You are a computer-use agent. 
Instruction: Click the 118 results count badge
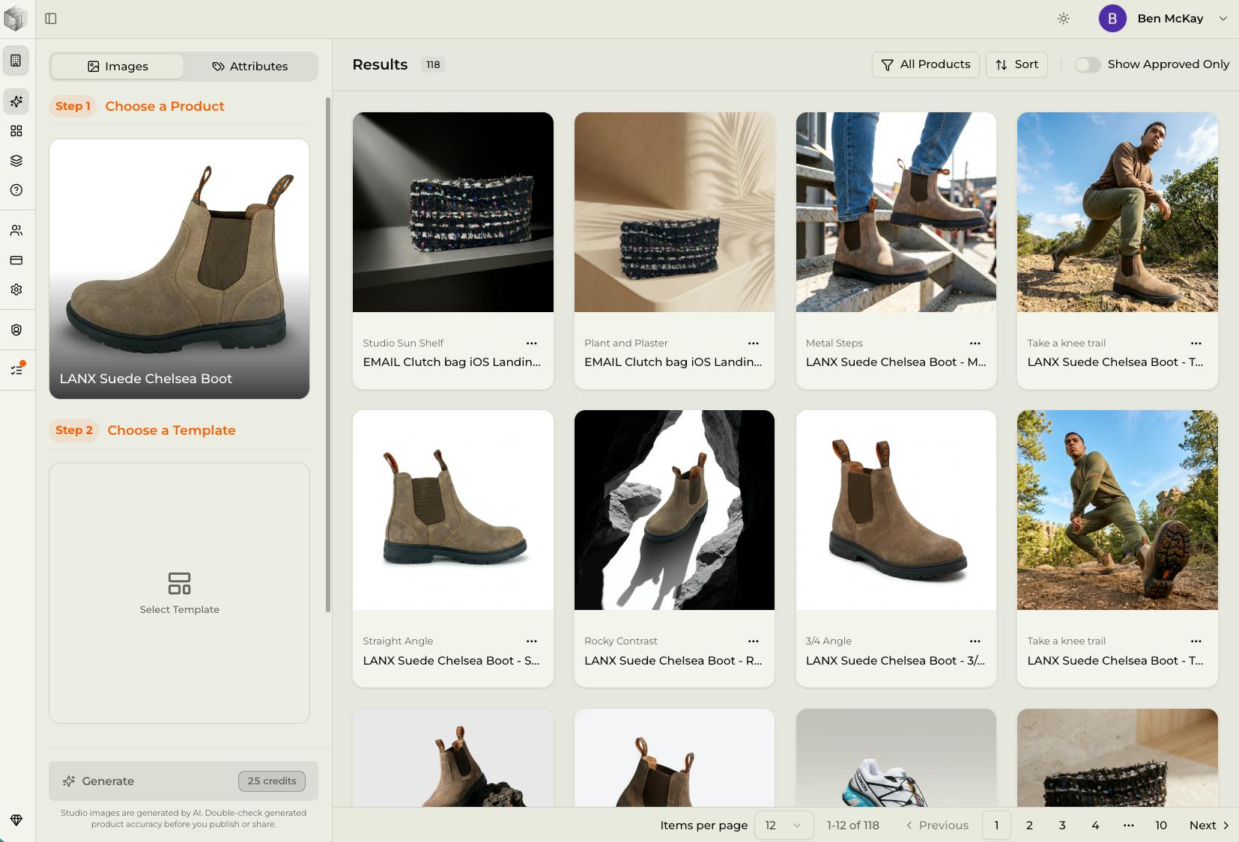433,64
